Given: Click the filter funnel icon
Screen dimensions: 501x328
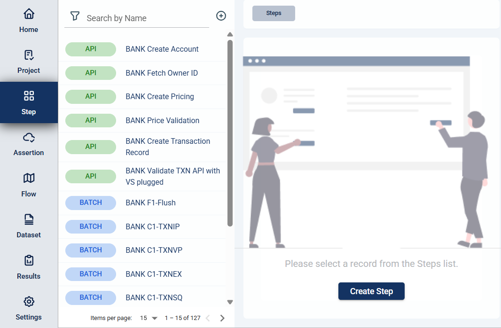Looking at the screenshot, I should point(75,16).
